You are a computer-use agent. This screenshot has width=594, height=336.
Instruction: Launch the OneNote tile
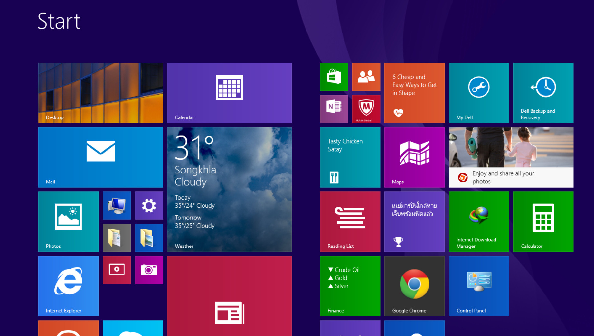(334, 109)
